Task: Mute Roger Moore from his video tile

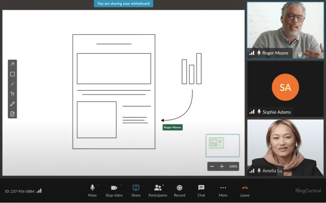Action: (258, 53)
